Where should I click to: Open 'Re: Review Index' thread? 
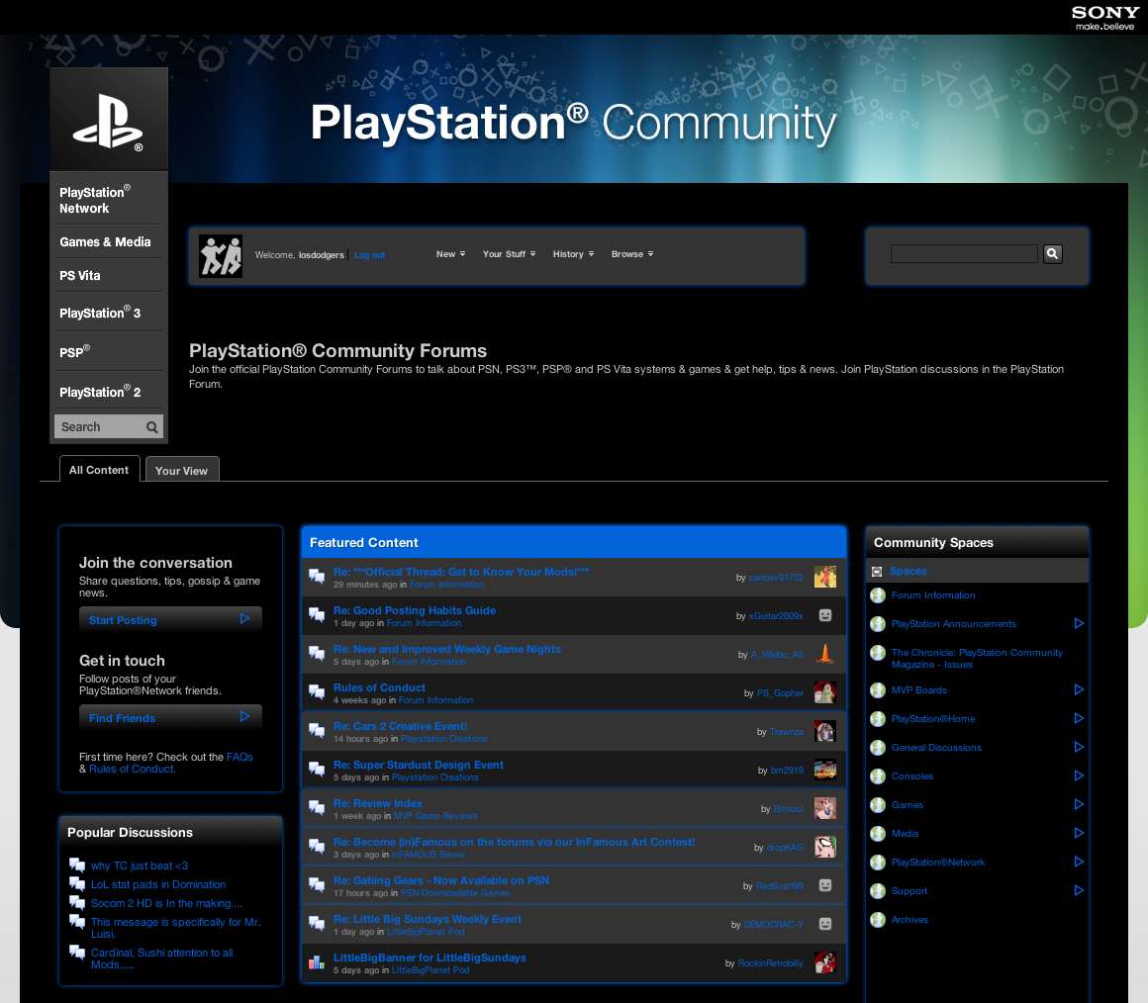[378, 803]
